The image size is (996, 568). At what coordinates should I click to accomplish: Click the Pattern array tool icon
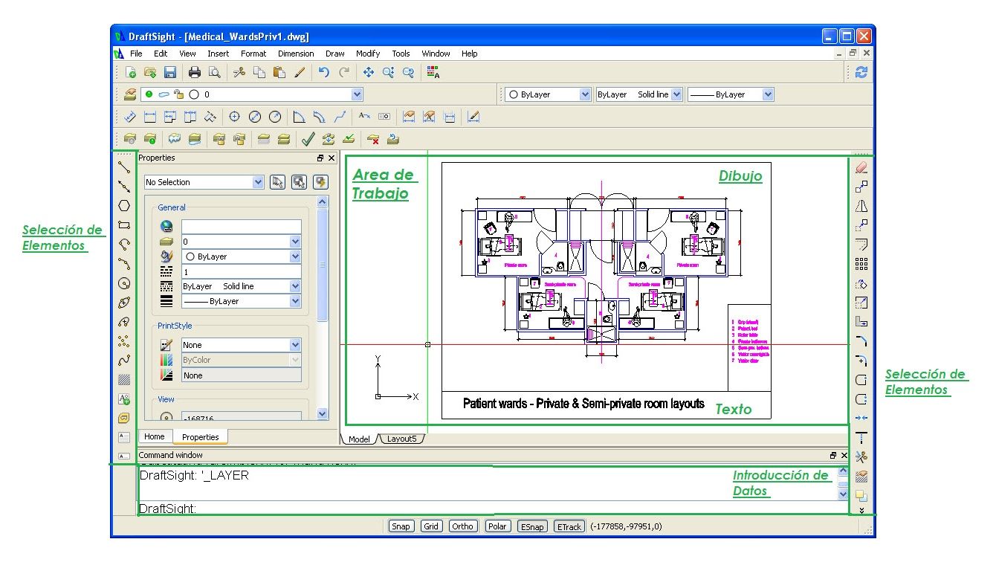pyautogui.click(x=861, y=264)
